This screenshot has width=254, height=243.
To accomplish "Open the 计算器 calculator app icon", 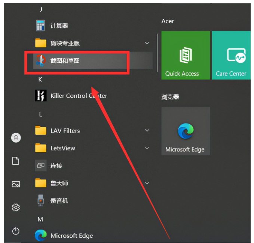I will click(40, 26).
